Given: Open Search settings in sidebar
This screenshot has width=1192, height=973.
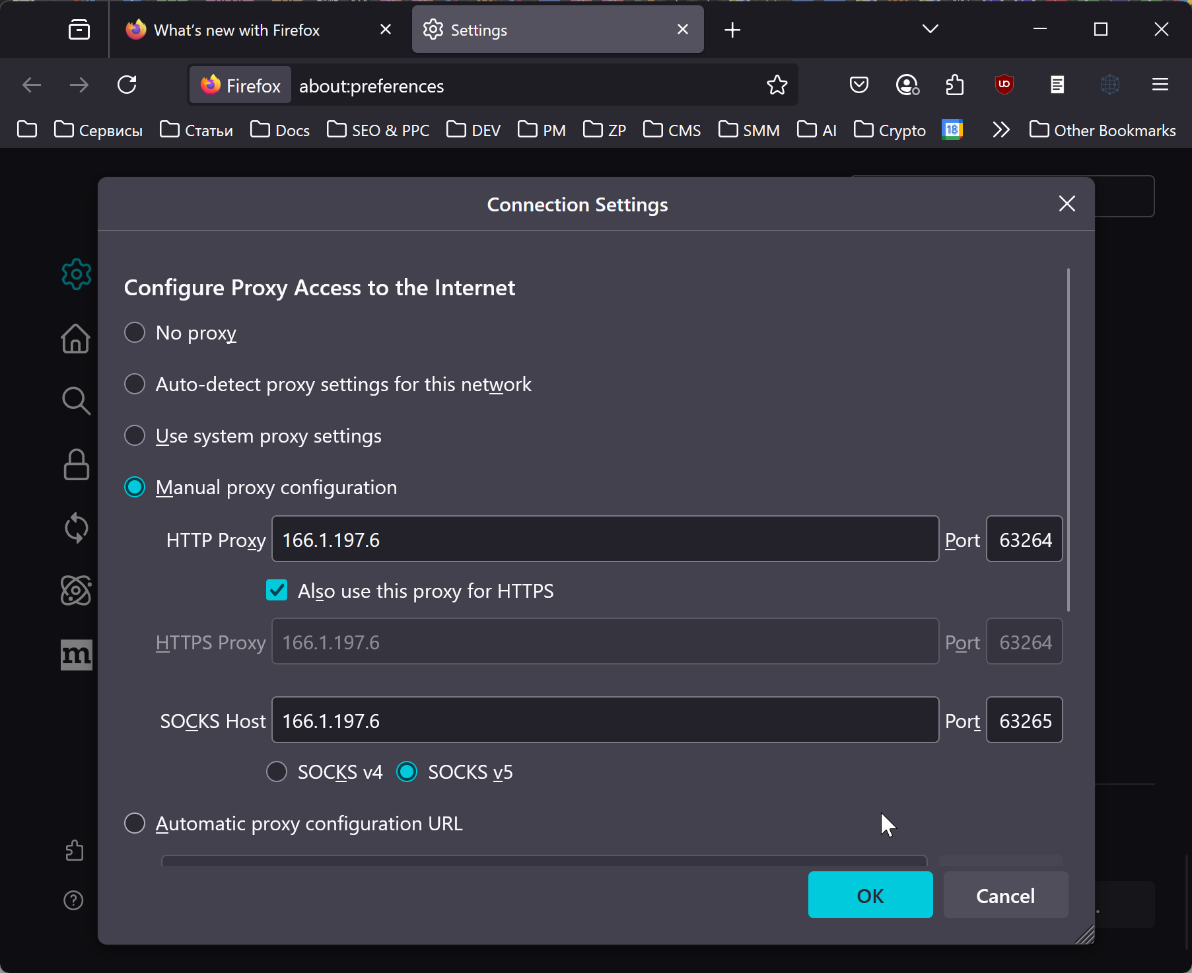Looking at the screenshot, I should pos(76,400).
